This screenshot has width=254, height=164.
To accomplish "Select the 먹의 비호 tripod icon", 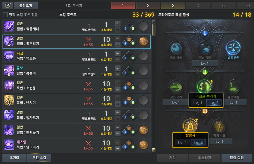I will [219, 126].
